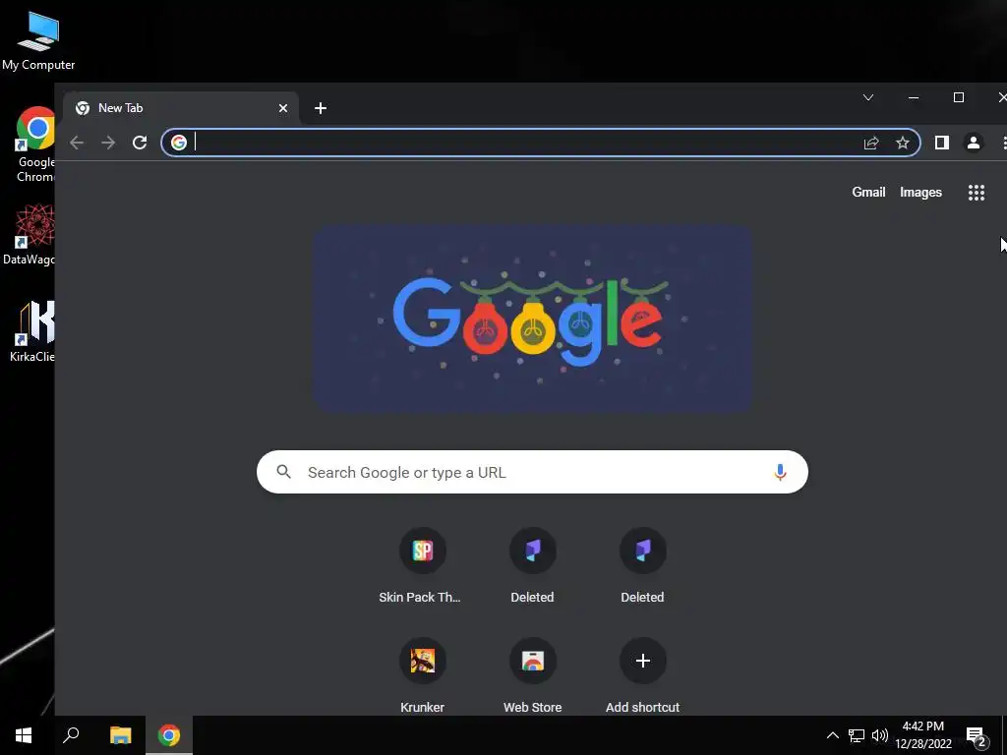Screen dimensions: 1007x755
Task: Open Windows Start menu
Action: [24, 735]
